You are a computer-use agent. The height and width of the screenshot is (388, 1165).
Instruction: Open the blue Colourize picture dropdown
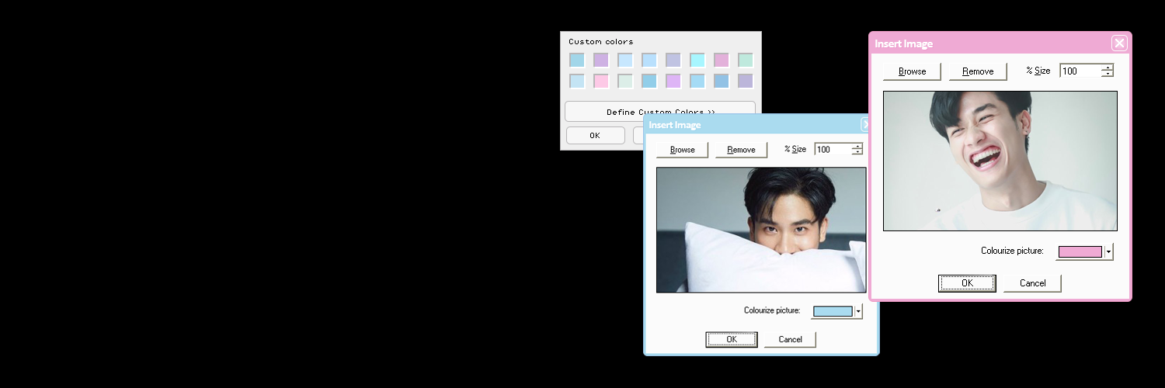click(858, 311)
